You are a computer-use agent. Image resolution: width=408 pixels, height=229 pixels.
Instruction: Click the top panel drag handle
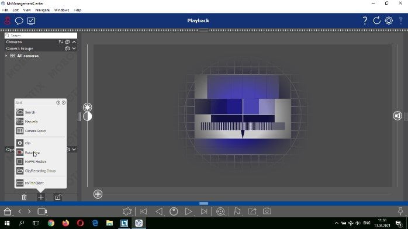[204, 30]
